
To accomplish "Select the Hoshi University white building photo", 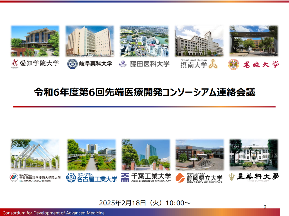I will (254, 155).
